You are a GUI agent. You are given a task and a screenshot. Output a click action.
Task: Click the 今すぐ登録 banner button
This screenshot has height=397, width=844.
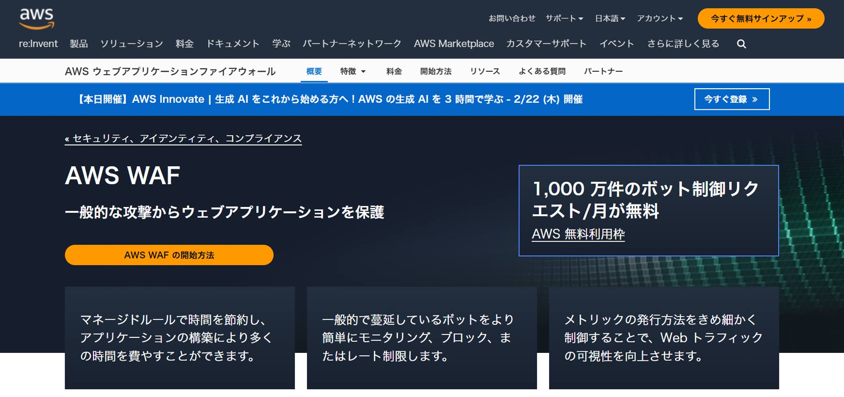(731, 99)
